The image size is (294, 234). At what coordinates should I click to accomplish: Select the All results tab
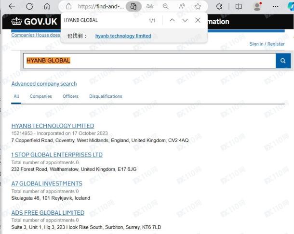[x=16, y=96]
